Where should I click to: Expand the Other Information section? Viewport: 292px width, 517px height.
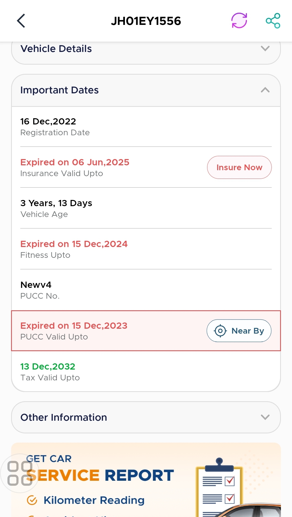pyautogui.click(x=146, y=417)
